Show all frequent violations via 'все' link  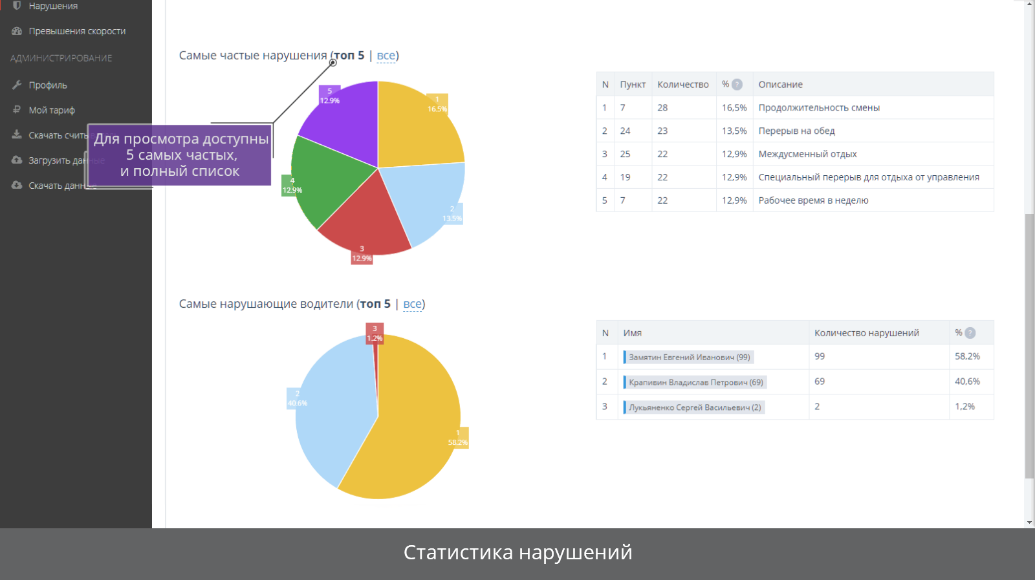point(386,56)
